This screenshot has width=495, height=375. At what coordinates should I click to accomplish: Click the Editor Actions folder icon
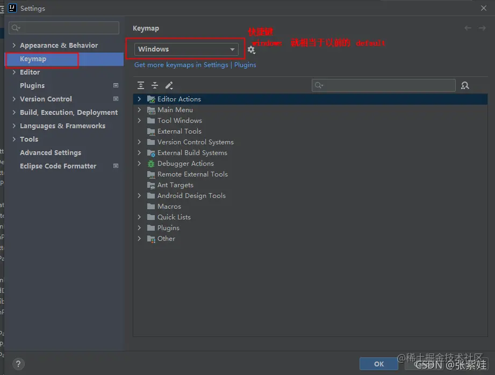151,99
